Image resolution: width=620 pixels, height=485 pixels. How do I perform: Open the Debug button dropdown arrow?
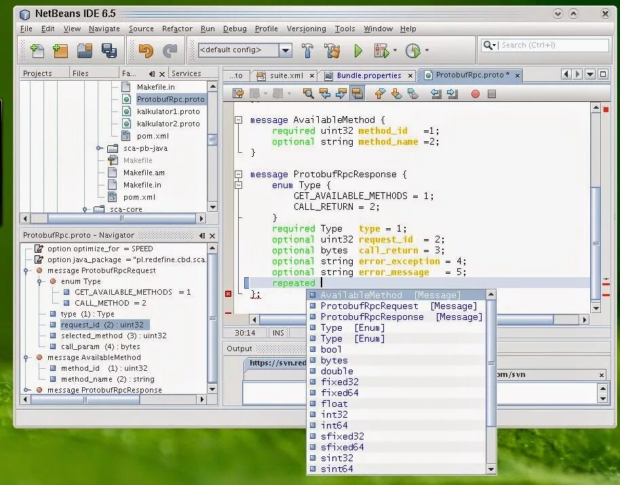pos(395,50)
